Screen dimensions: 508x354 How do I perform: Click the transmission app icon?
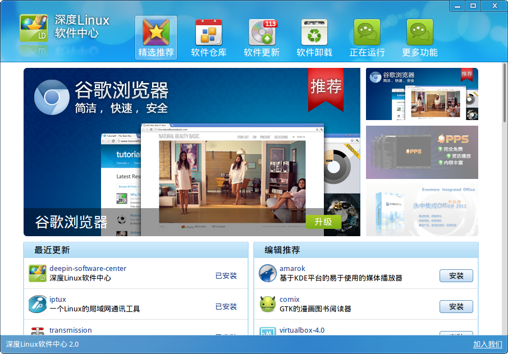tap(37, 331)
